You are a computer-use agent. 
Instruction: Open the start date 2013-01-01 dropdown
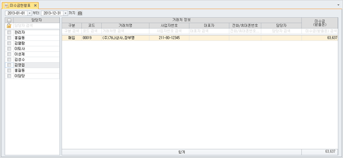pyautogui.click(x=30, y=13)
